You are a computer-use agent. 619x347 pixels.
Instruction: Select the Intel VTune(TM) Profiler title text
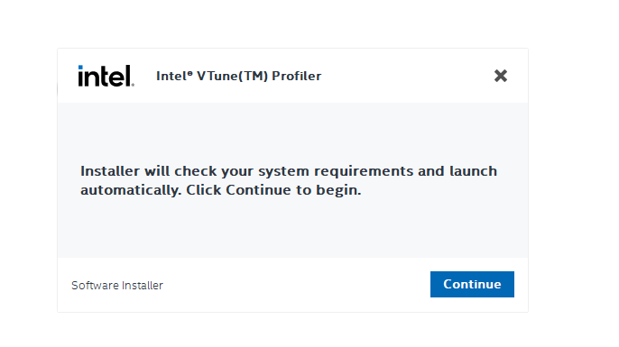point(238,76)
